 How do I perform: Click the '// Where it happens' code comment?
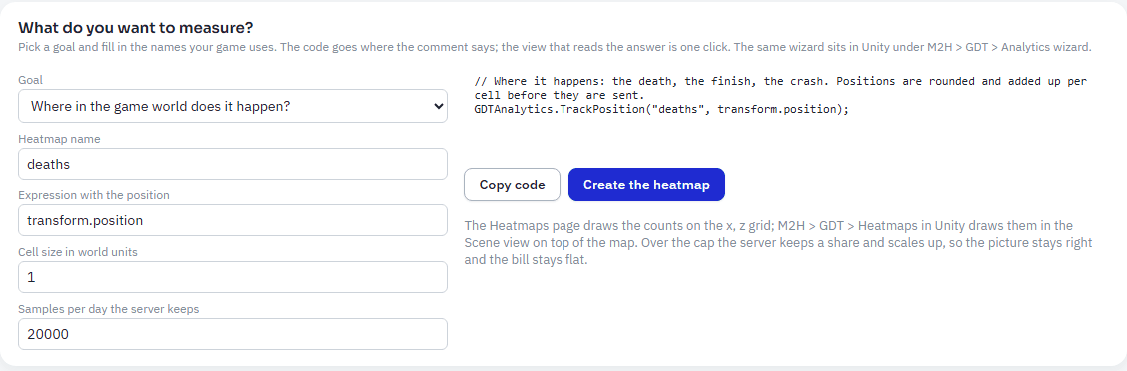click(x=780, y=88)
